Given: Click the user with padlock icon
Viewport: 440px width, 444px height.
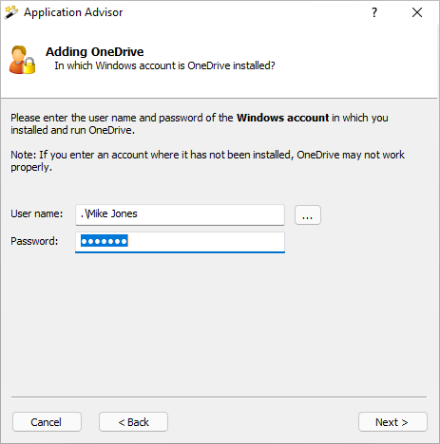Looking at the screenshot, I should pyautogui.click(x=22, y=60).
